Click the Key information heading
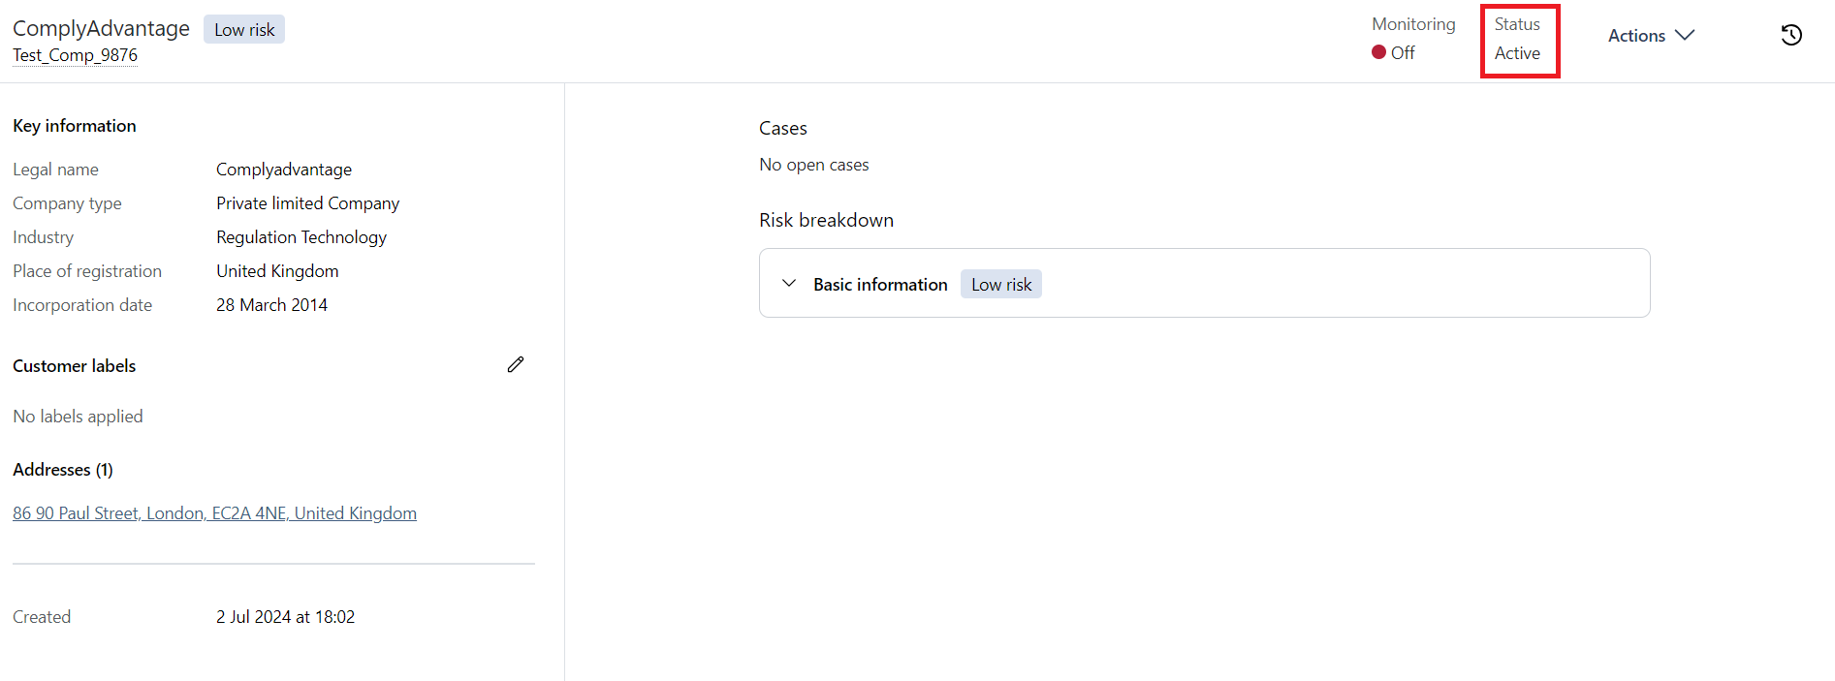The width and height of the screenshot is (1835, 681). click(x=74, y=126)
